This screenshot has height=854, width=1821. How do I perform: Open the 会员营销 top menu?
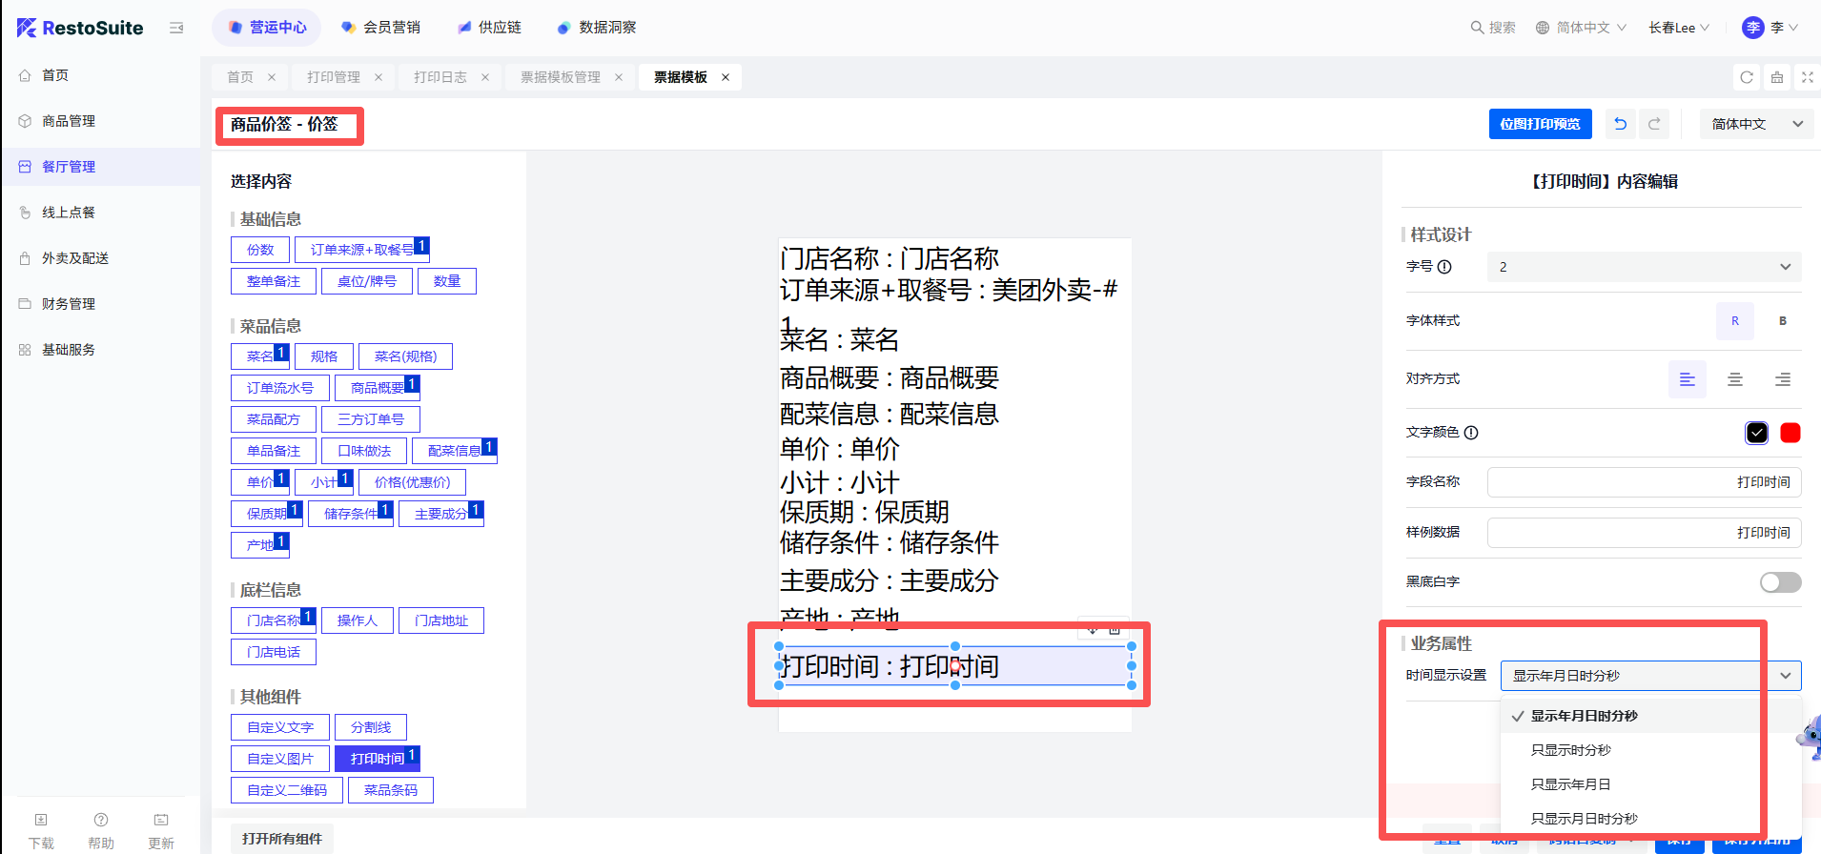pyautogui.click(x=381, y=28)
